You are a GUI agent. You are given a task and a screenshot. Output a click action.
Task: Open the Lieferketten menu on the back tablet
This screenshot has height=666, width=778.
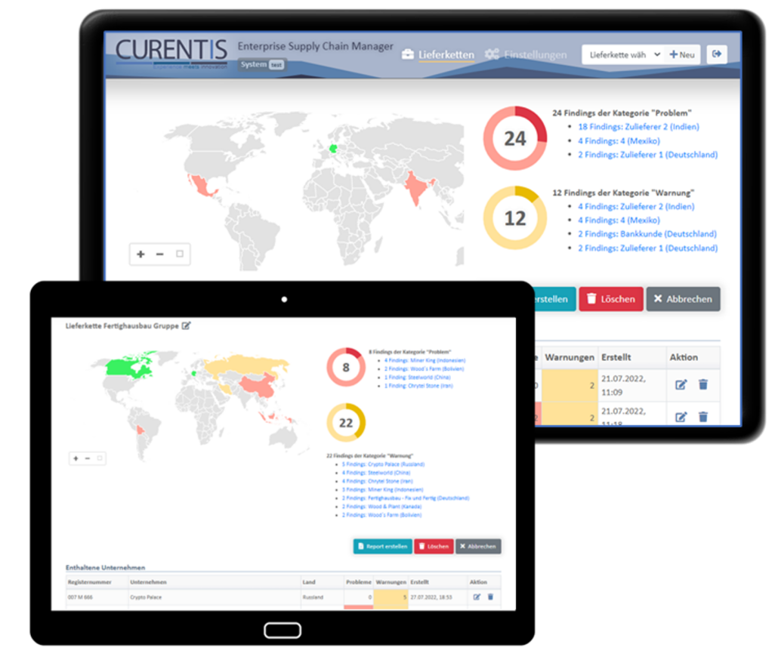click(438, 54)
